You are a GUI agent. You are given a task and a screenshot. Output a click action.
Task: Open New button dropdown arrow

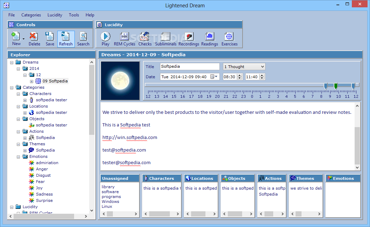(24, 39)
